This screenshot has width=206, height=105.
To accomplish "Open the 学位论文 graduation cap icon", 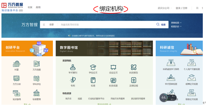I will pyautogui.click(x=93, y=67).
